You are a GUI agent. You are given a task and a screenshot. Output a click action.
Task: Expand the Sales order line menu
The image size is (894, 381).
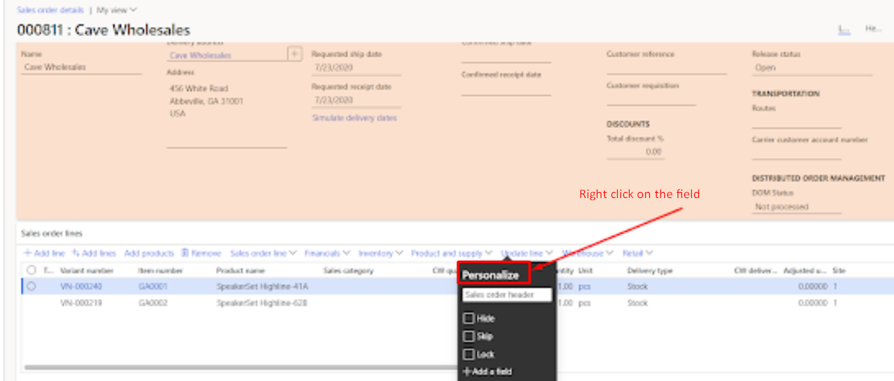tap(263, 253)
